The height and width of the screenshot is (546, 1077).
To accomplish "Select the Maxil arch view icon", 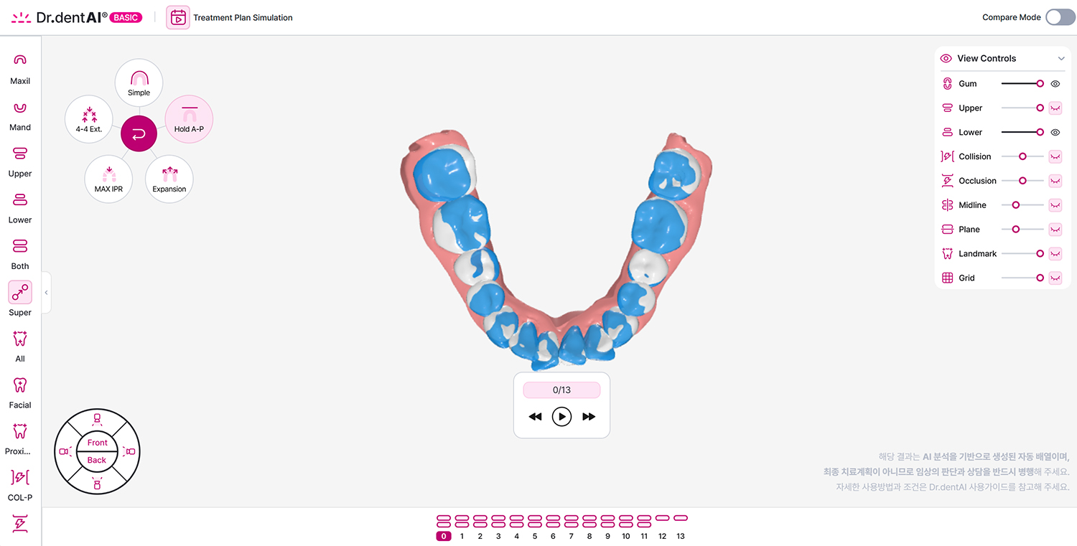I will click(x=20, y=61).
